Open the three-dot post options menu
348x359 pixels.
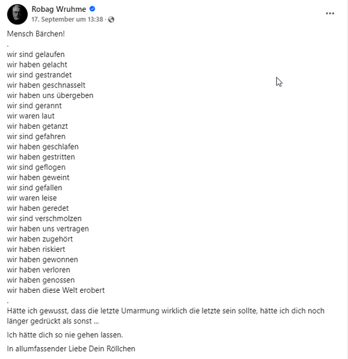[x=330, y=13]
